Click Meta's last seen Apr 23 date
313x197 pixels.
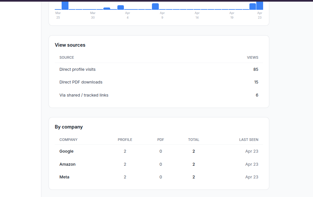[x=252, y=177]
